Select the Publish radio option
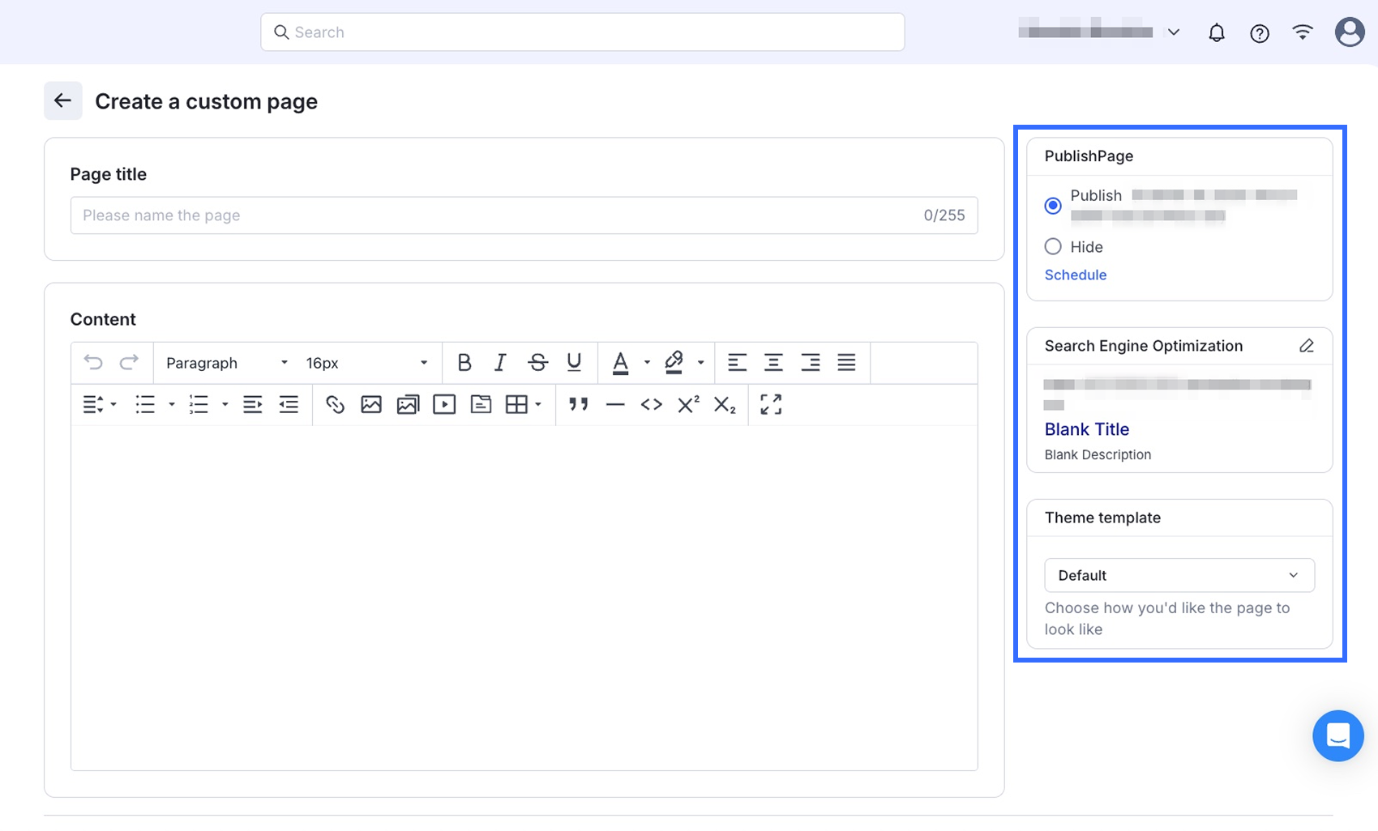The image size is (1378, 831). pyautogui.click(x=1053, y=206)
